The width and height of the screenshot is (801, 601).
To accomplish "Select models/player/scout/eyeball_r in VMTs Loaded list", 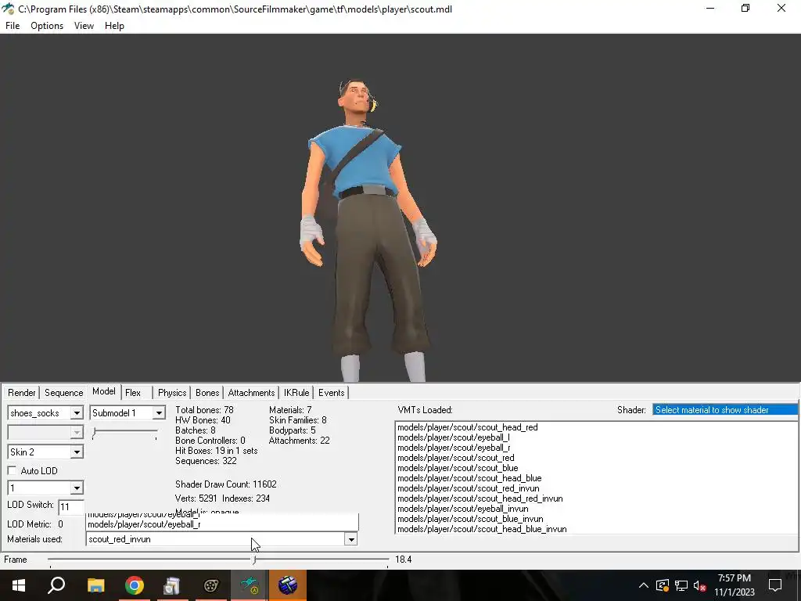I will (x=454, y=448).
